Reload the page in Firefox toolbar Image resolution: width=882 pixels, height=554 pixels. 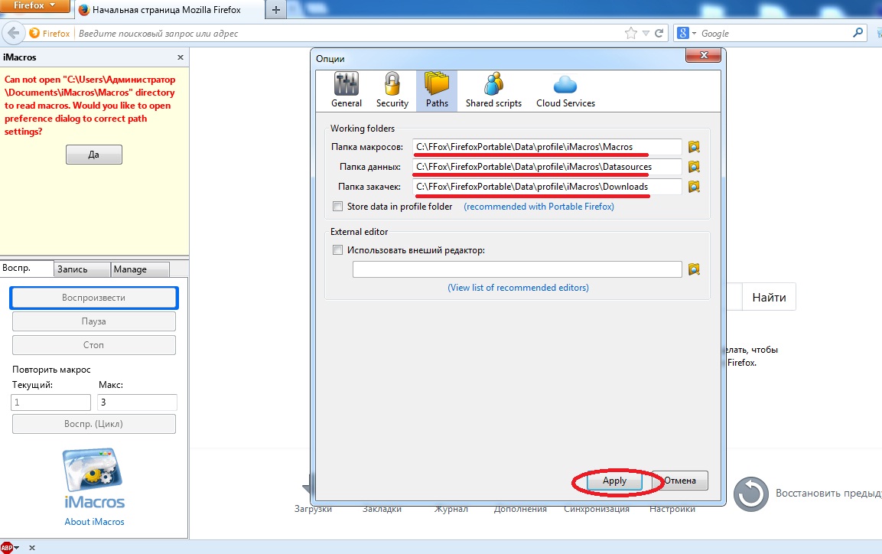coord(659,33)
